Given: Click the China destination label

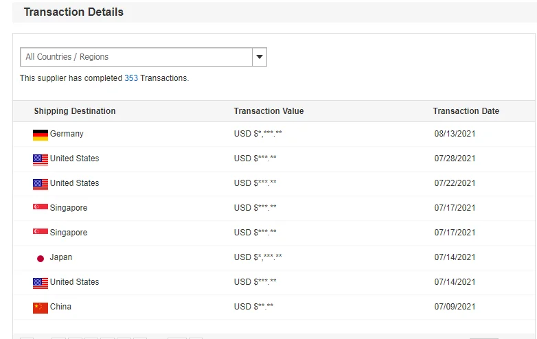Looking at the screenshot, I should pyautogui.click(x=60, y=307).
